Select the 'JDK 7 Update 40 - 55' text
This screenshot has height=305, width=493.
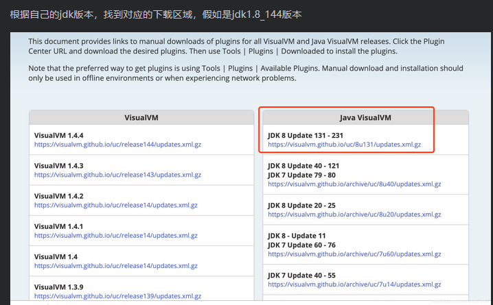point(301,276)
